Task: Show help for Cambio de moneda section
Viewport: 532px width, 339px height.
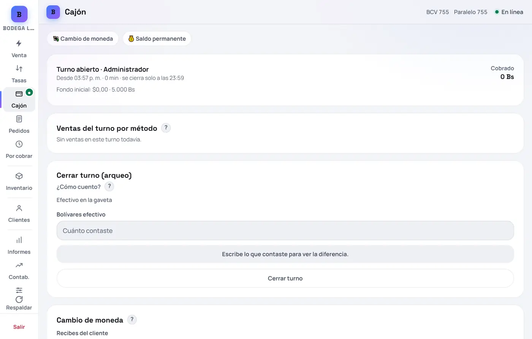Action: pyautogui.click(x=132, y=320)
